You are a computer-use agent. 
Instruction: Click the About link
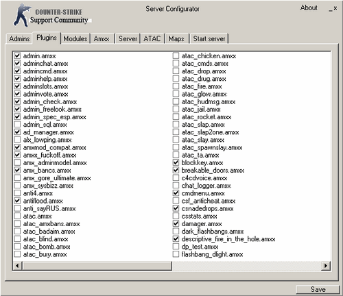pos(309,8)
